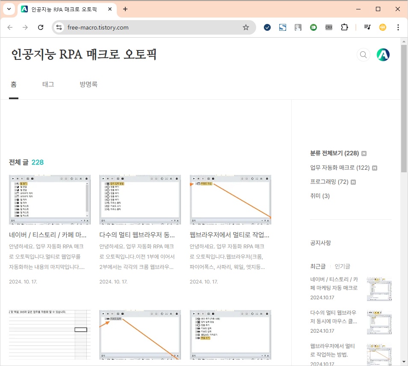Click the vertical scrollbar thumb
The width and height of the screenshot is (408, 366).
tap(404, 109)
